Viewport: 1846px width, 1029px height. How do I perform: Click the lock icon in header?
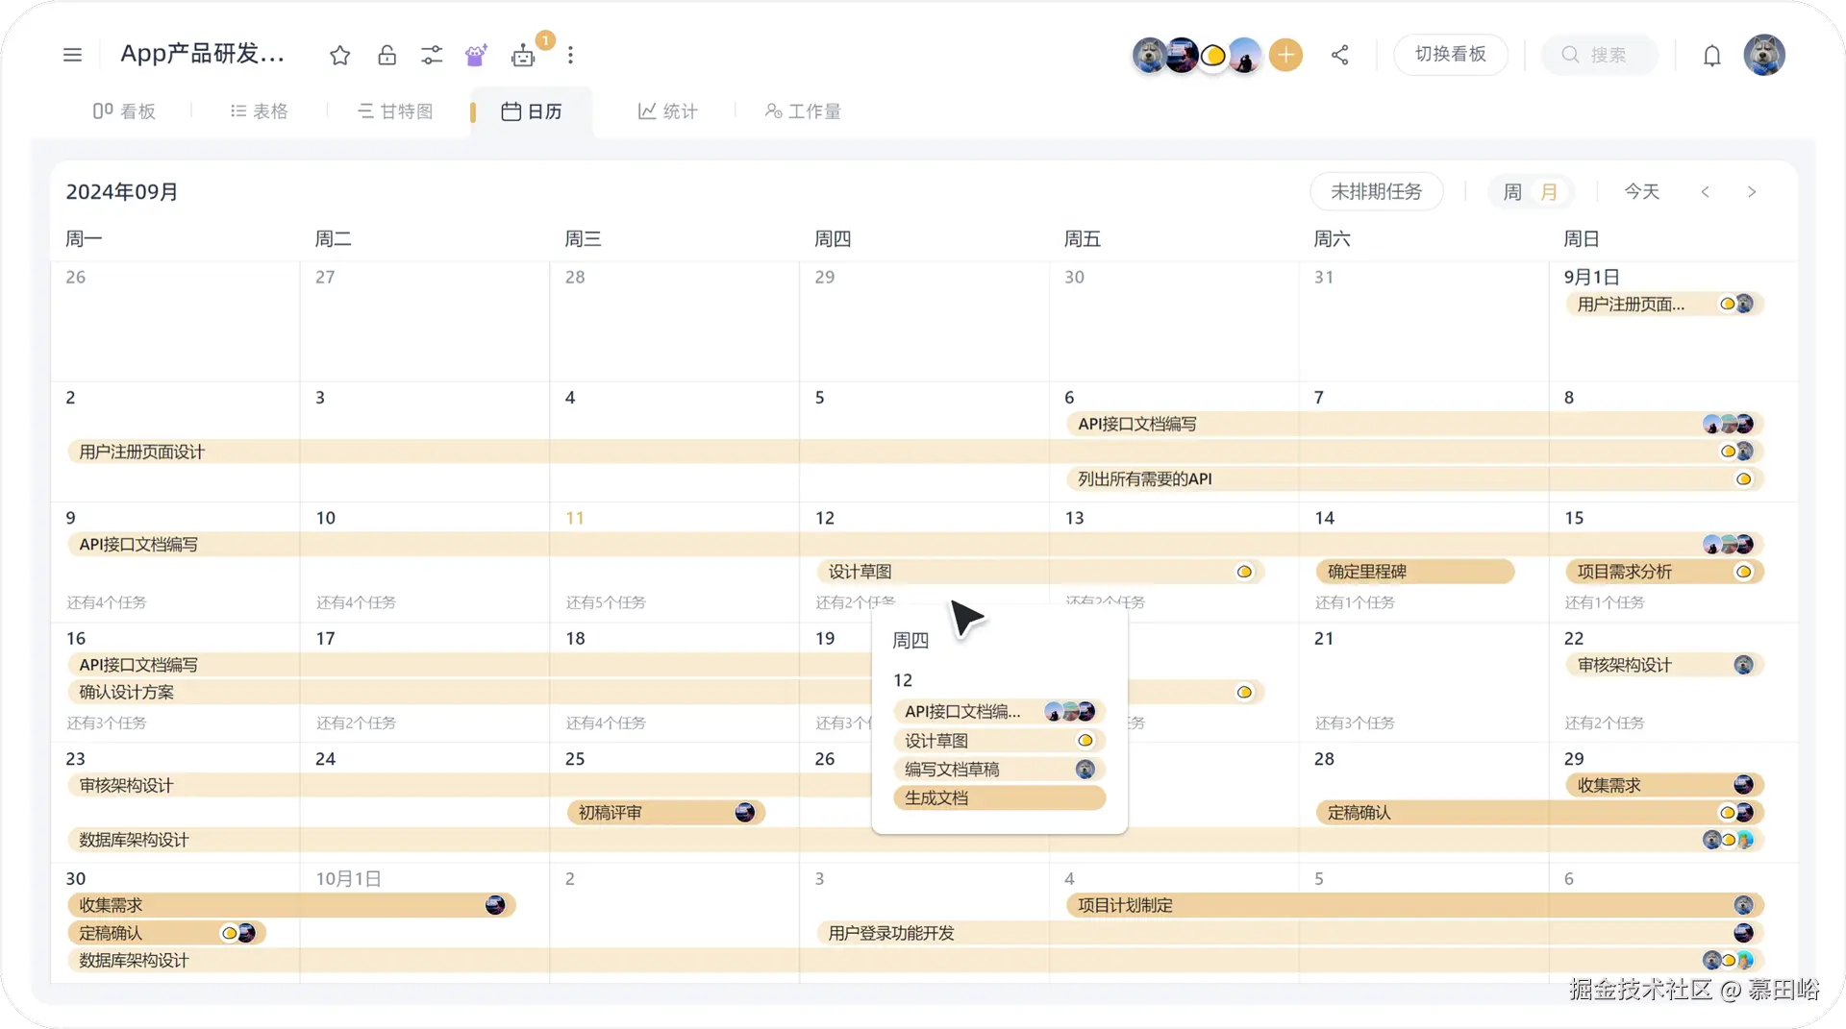387,55
